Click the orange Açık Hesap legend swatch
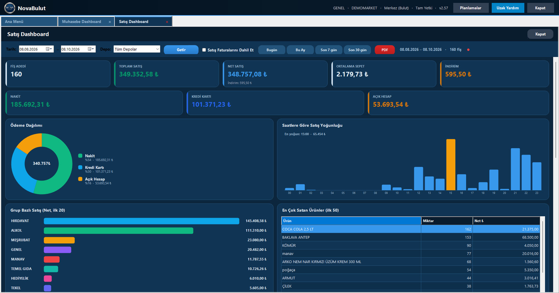The width and height of the screenshot is (559, 293). [80, 179]
